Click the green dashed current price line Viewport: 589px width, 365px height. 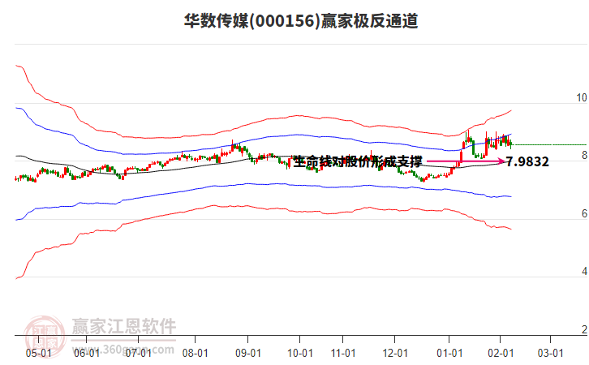point(549,144)
